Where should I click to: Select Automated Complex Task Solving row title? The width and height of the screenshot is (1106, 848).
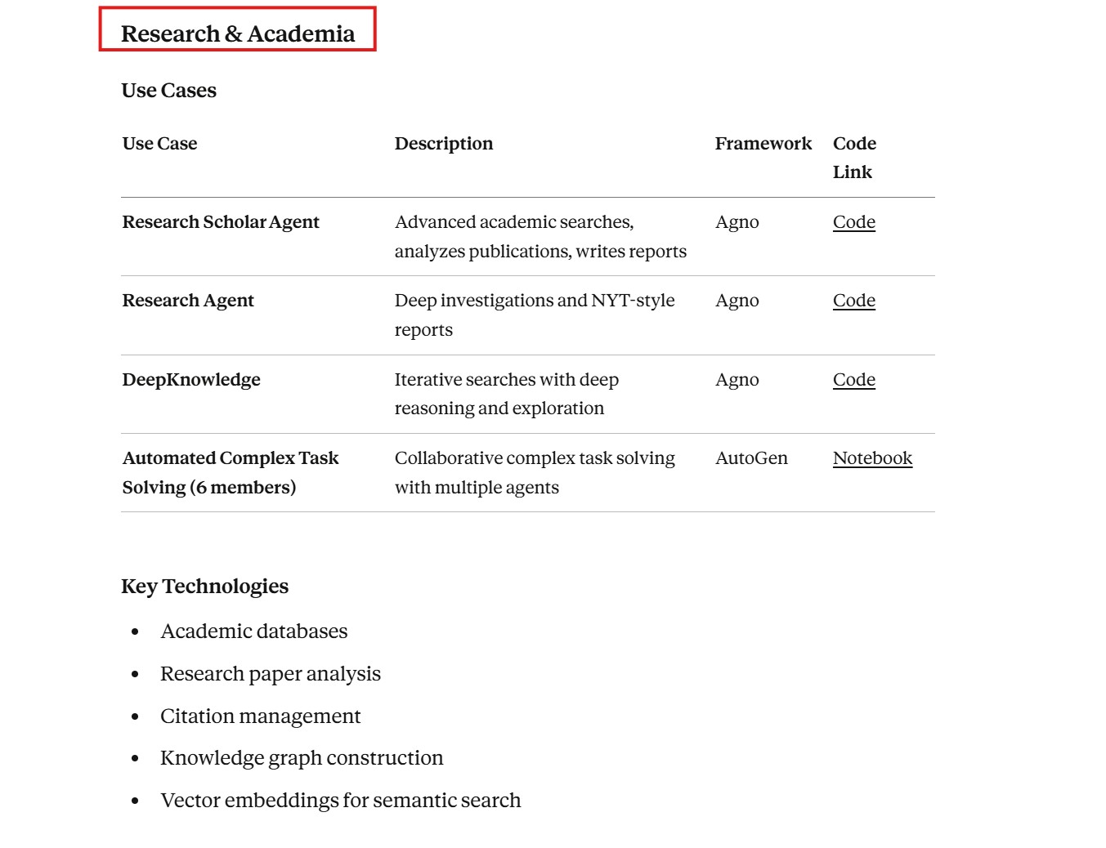click(x=230, y=473)
